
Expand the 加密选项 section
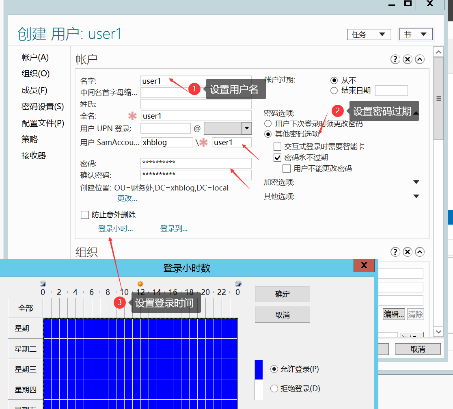tap(416, 182)
